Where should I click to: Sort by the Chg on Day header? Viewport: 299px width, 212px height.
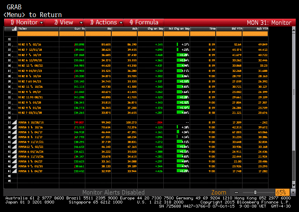coord(151,29)
